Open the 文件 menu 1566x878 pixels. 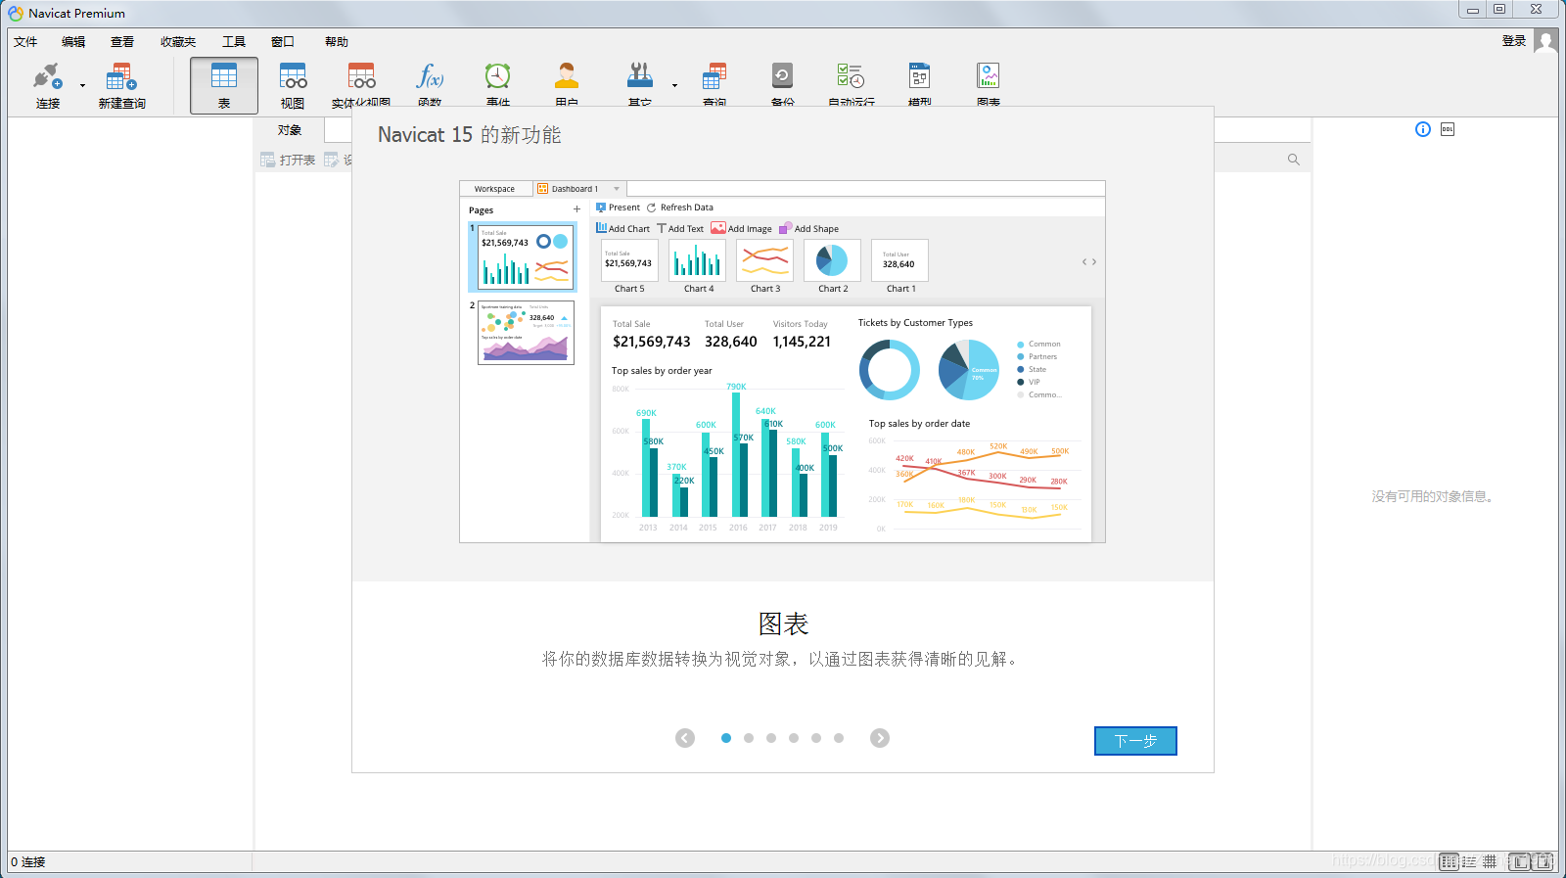coord(25,42)
